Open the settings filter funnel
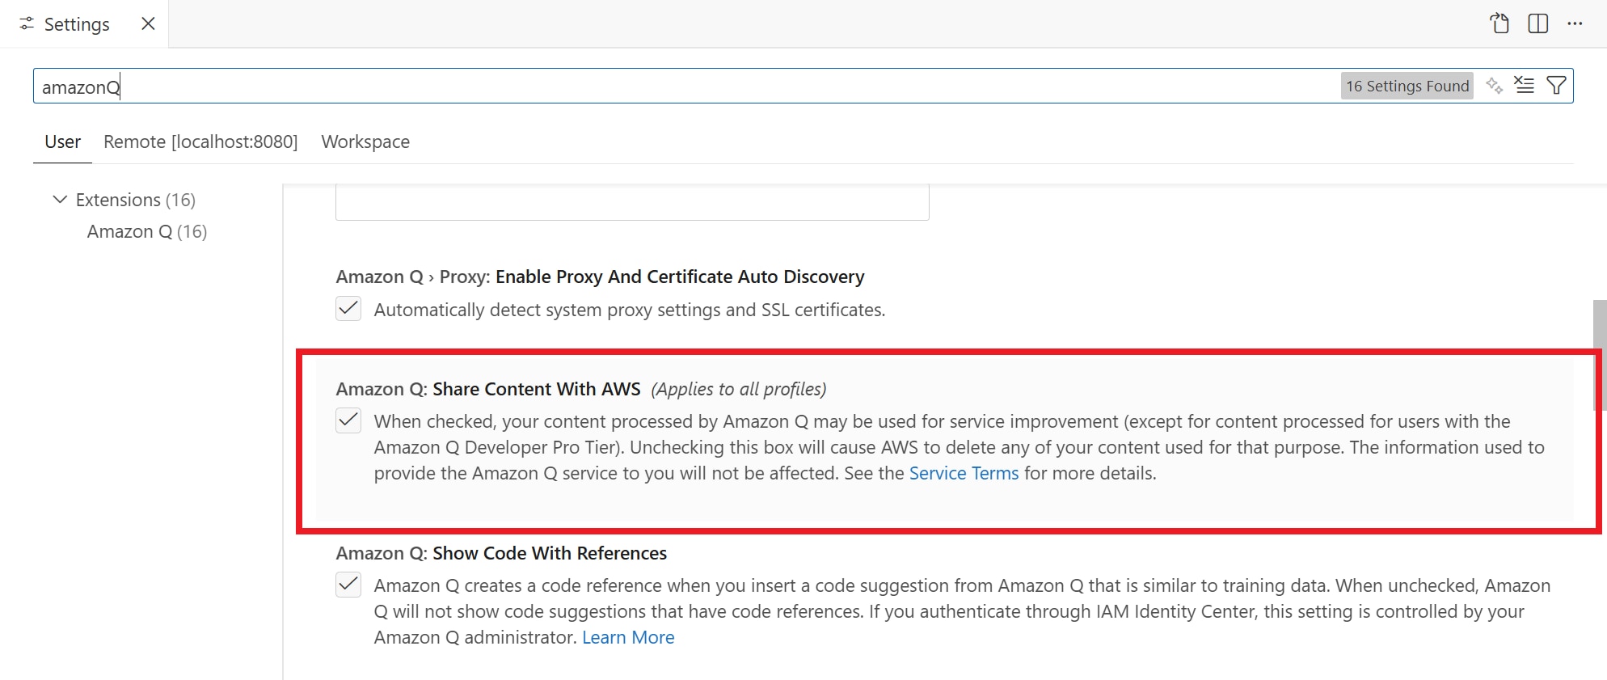 [1556, 86]
